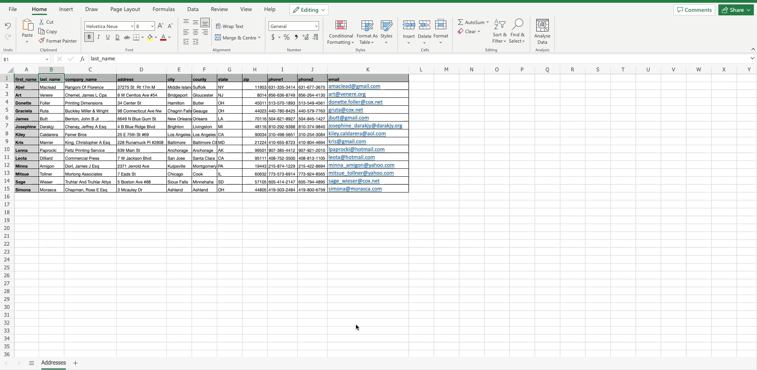Apply Wrap Text to the selection
The height and width of the screenshot is (370, 757).
(230, 26)
